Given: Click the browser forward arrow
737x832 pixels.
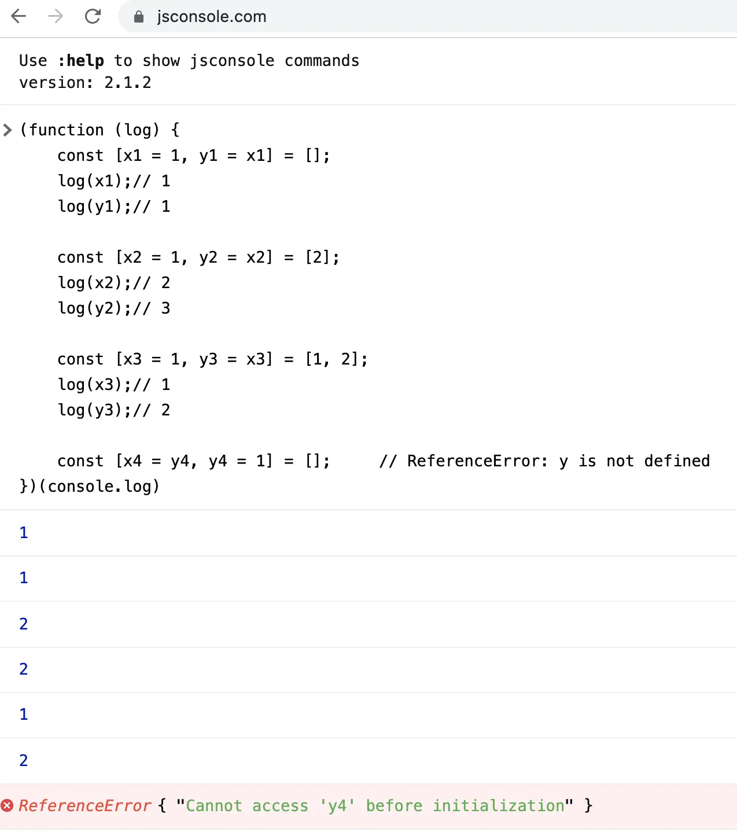Looking at the screenshot, I should 56,16.
